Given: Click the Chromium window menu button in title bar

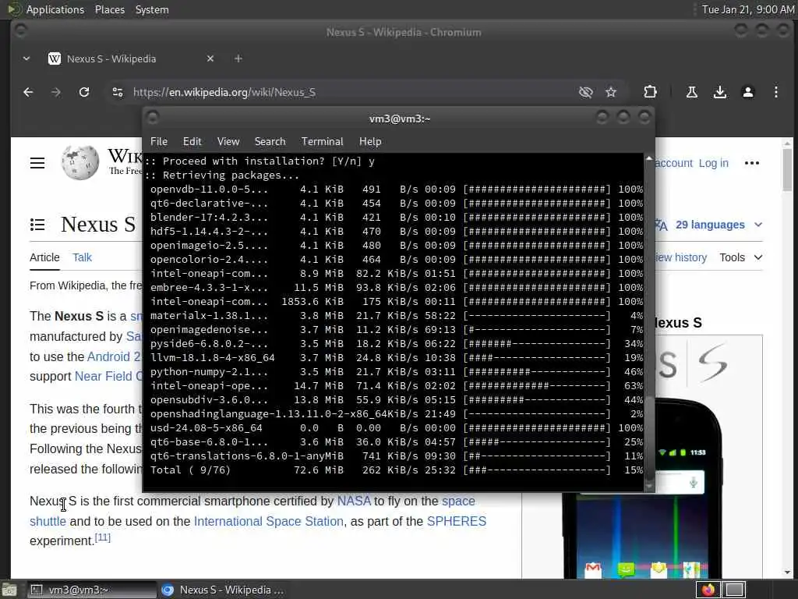Looking at the screenshot, I should click(x=20, y=31).
